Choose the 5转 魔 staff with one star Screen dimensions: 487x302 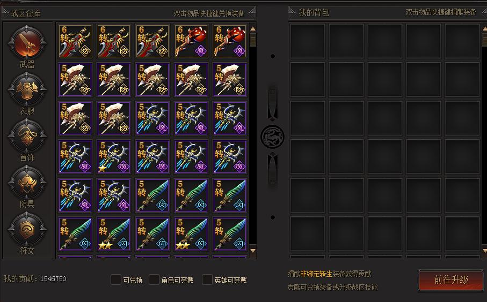tap(114, 157)
